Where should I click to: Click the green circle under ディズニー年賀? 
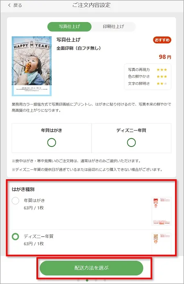[x=131, y=142]
